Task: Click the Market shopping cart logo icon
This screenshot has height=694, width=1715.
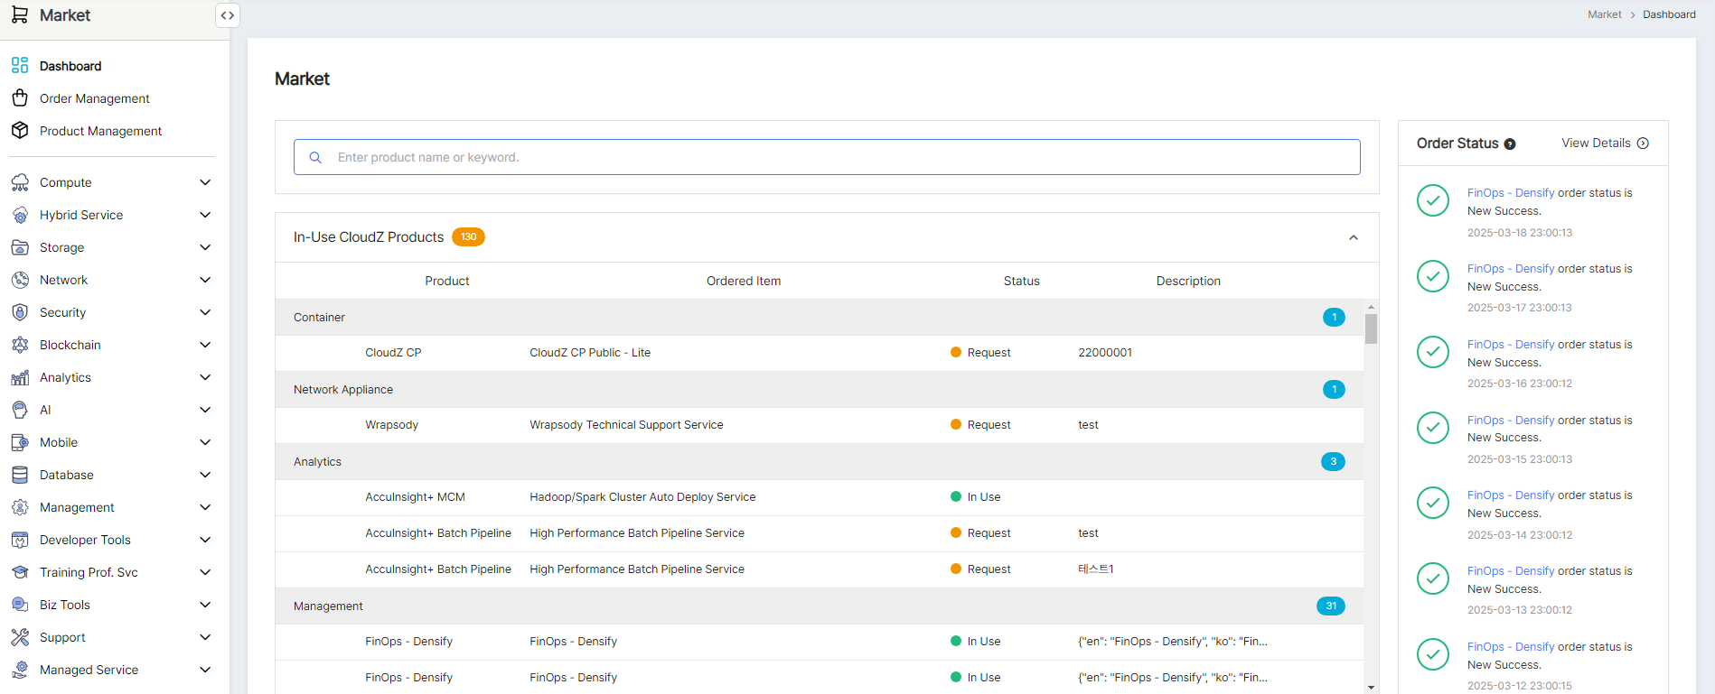Action: point(19,14)
